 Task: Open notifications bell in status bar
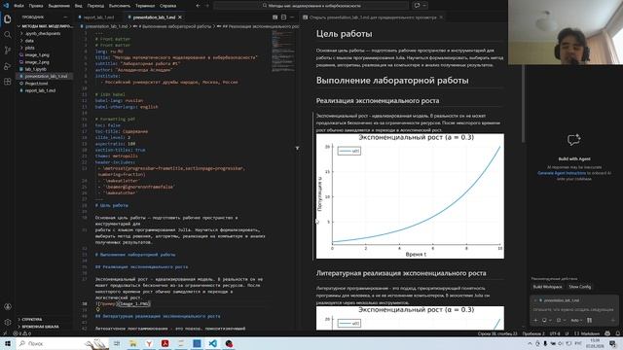(x=617, y=333)
